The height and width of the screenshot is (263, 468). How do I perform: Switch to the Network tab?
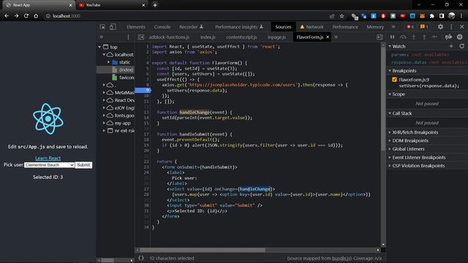(312, 27)
